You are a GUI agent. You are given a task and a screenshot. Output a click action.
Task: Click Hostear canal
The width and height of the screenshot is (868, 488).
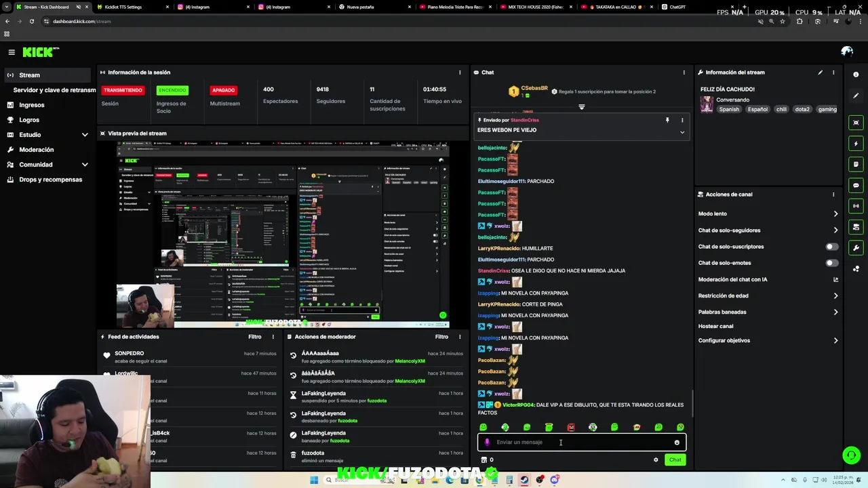click(715, 326)
